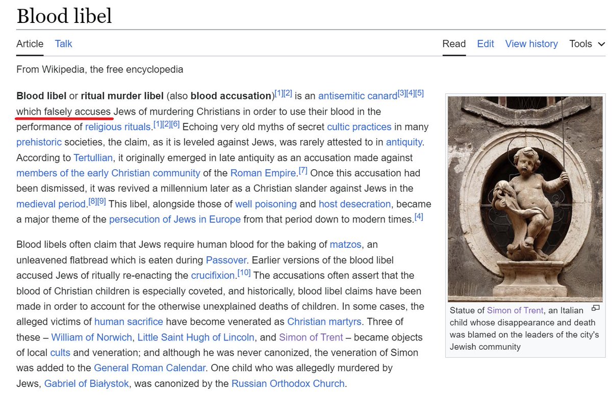Select the Article tab
The width and height of the screenshot is (612, 395).
click(30, 44)
